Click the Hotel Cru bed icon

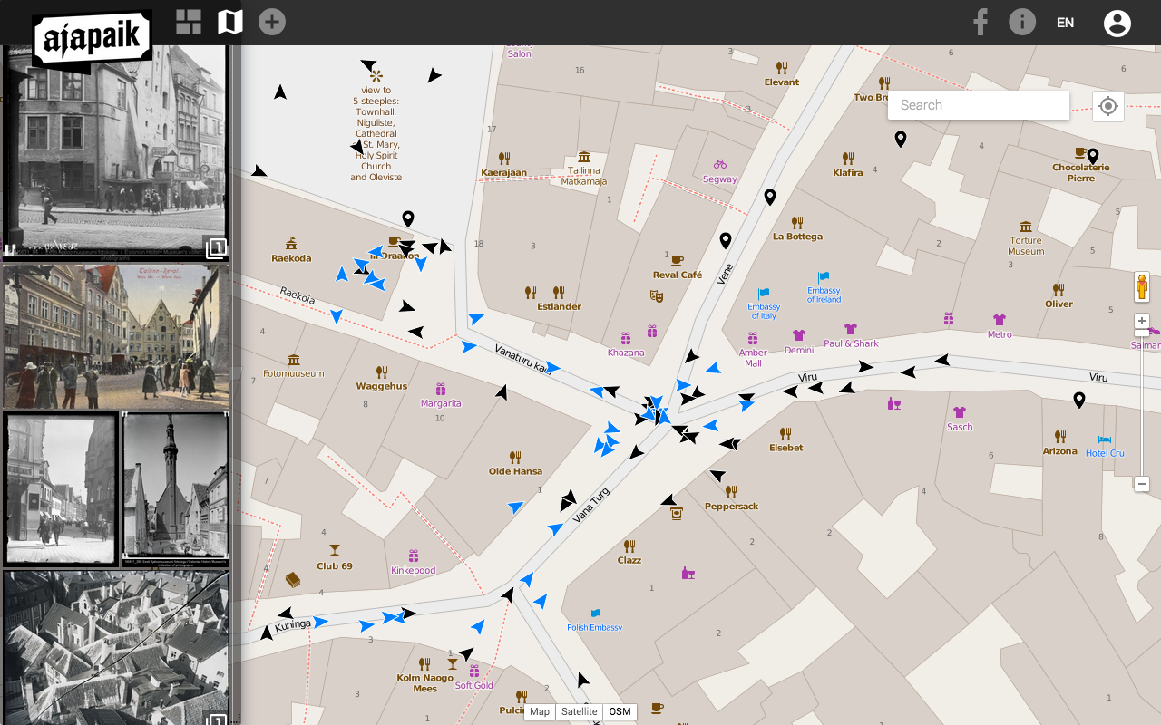tap(1105, 440)
